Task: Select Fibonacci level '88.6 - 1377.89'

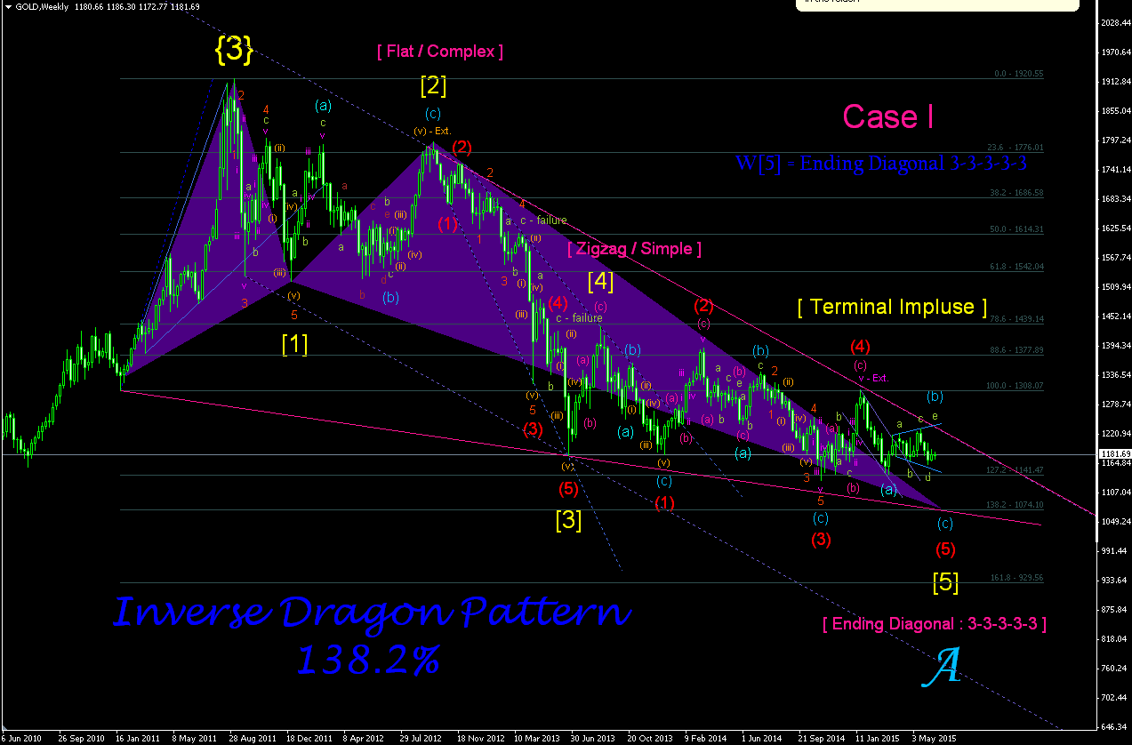Action: coord(1016,350)
